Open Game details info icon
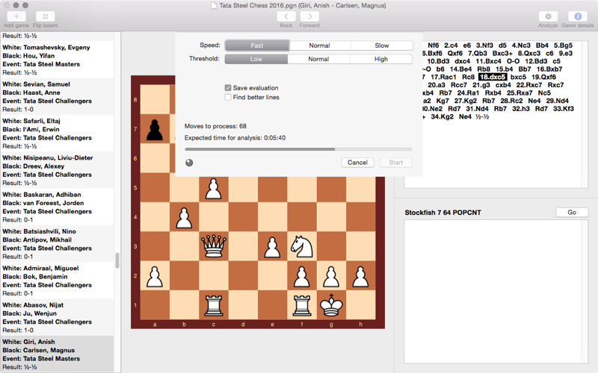The image size is (598, 373). [577, 16]
